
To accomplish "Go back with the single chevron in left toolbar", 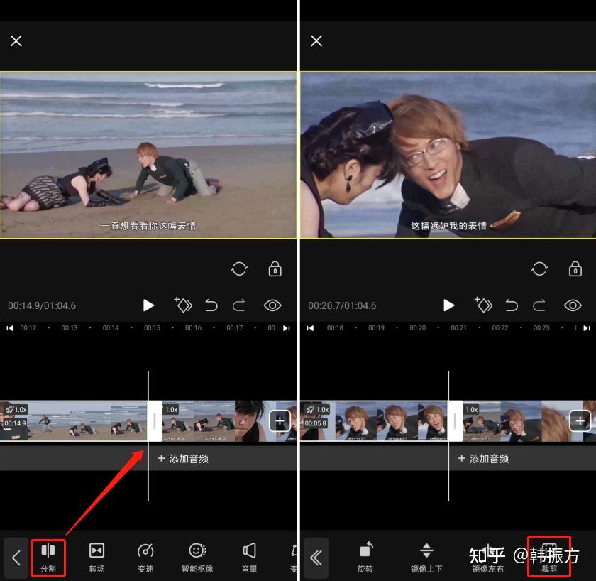I will tap(16, 558).
